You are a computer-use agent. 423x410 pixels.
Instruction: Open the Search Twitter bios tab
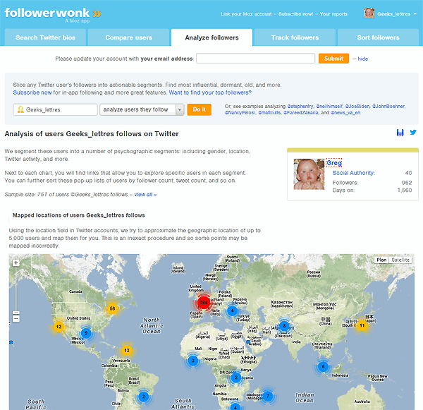(x=45, y=37)
